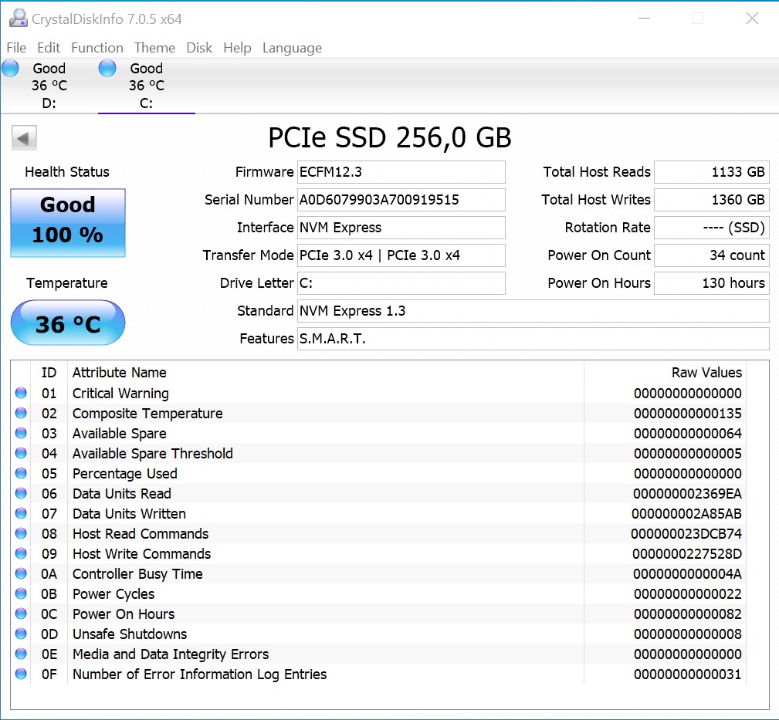Open the Theme menu
Image resolution: width=779 pixels, height=720 pixels.
[154, 48]
